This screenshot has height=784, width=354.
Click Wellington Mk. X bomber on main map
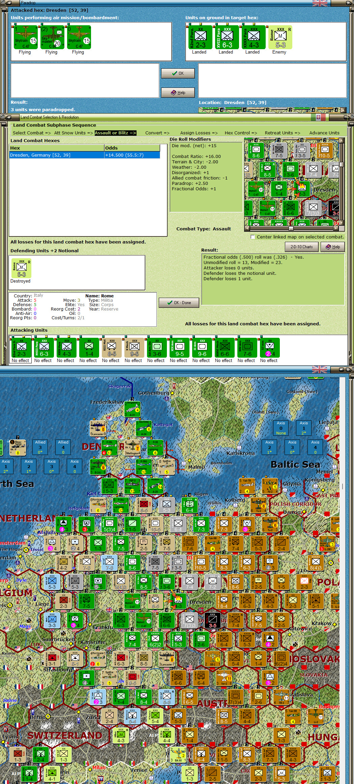pos(132,448)
